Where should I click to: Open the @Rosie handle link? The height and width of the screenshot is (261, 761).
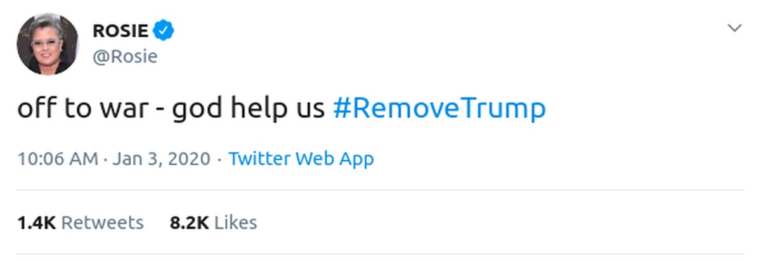pyautogui.click(x=125, y=56)
